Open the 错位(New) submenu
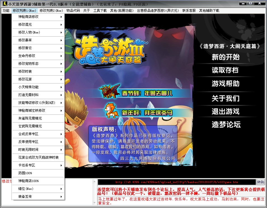 coord(38,189)
